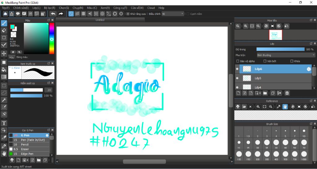Create a new layer folder
This screenshot has height=169, width=317.
click(x=265, y=93)
